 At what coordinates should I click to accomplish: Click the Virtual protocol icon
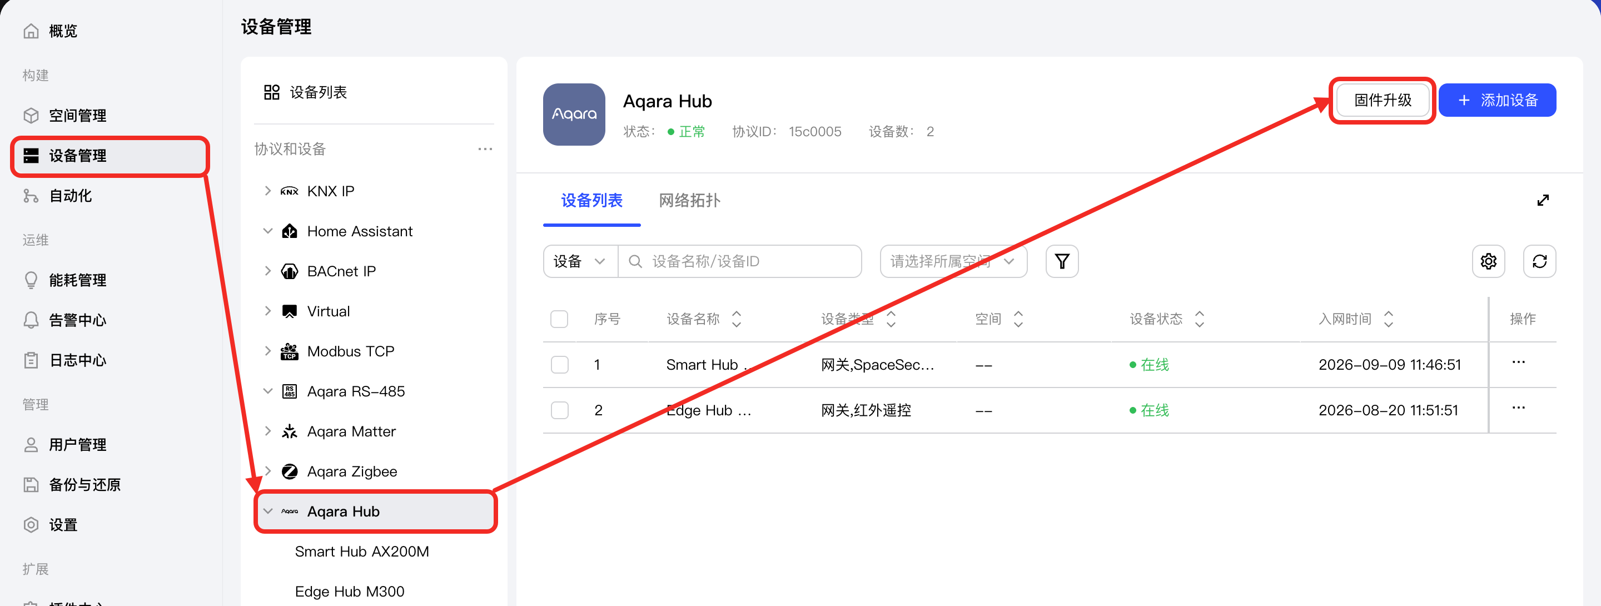tap(290, 311)
